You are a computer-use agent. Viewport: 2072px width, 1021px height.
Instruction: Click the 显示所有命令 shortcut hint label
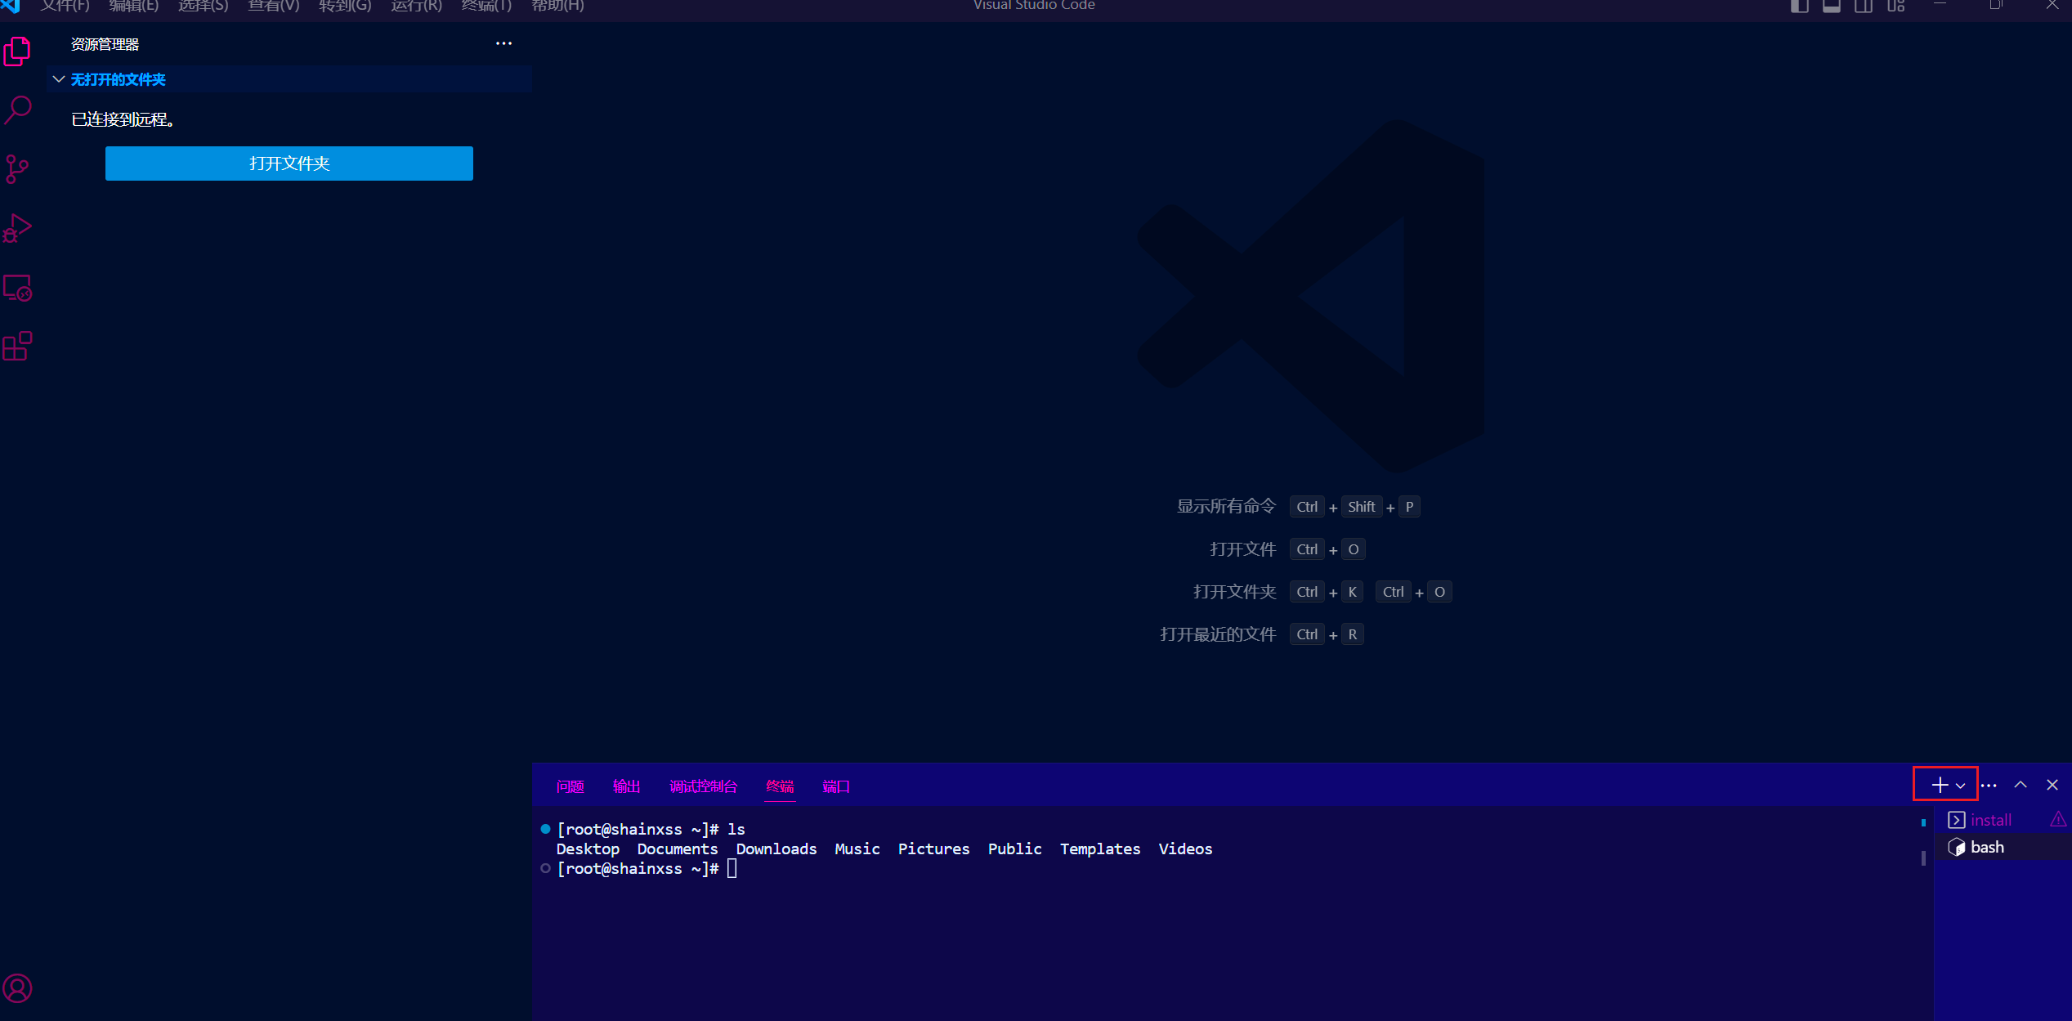pos(1226,507)
